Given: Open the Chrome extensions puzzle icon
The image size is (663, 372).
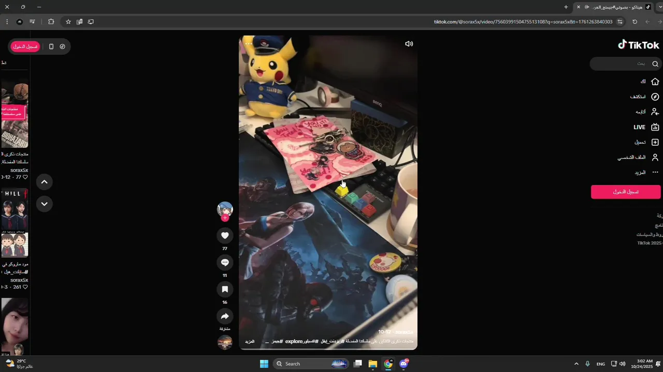Looking at the screenshot, I should 51,22.
